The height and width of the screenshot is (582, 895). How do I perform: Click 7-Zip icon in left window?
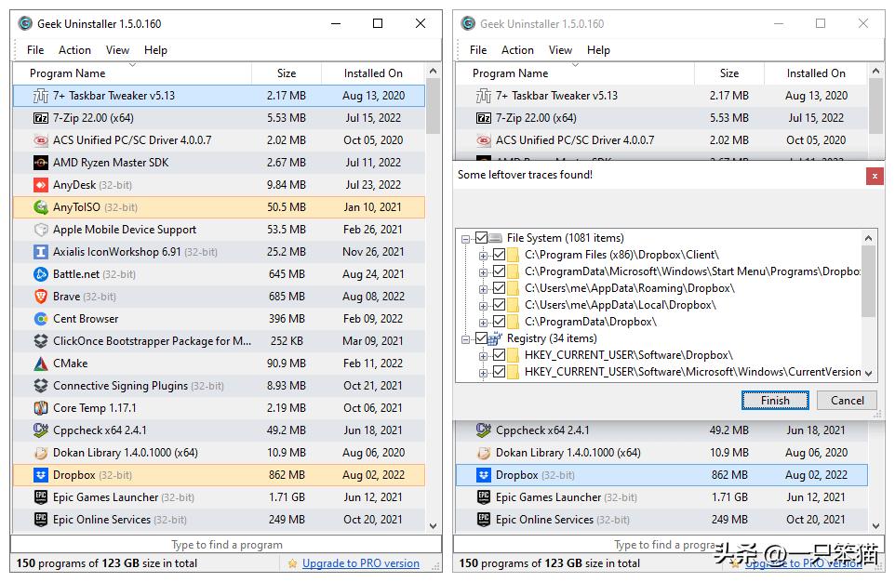click(x=41, y=118)
